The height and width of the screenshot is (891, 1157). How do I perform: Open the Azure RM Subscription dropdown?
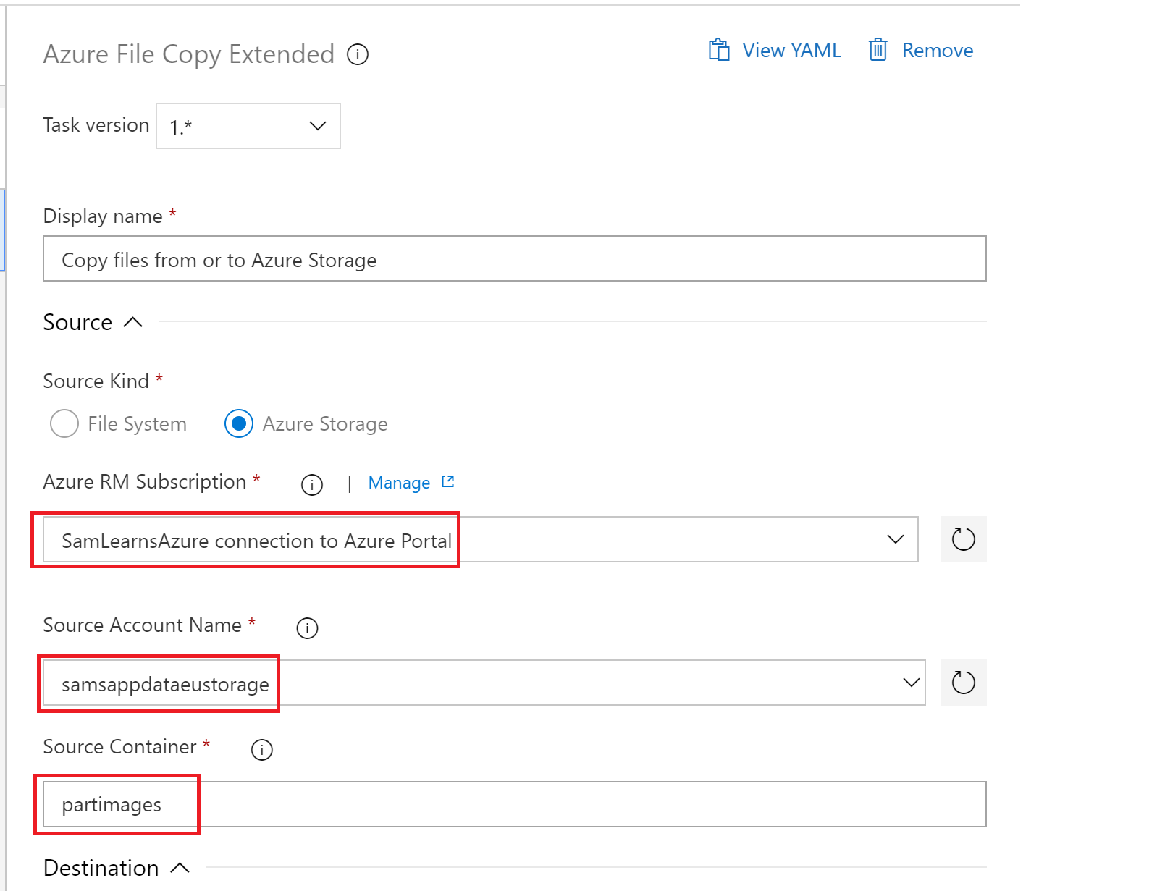point(895,539)
